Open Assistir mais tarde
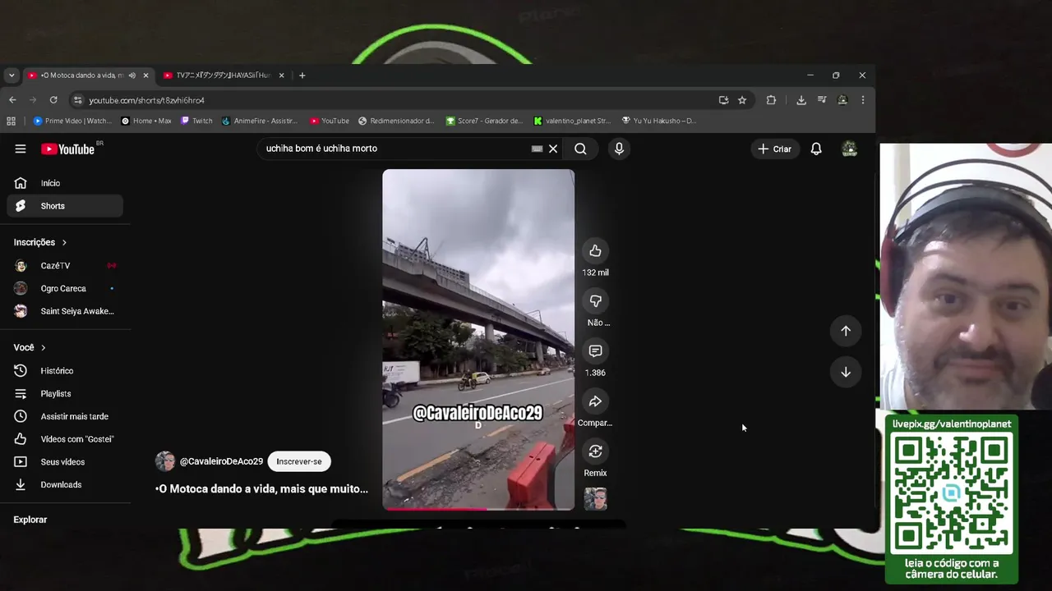This screenshot has width=1052, height=591. [x=65, y=416]
